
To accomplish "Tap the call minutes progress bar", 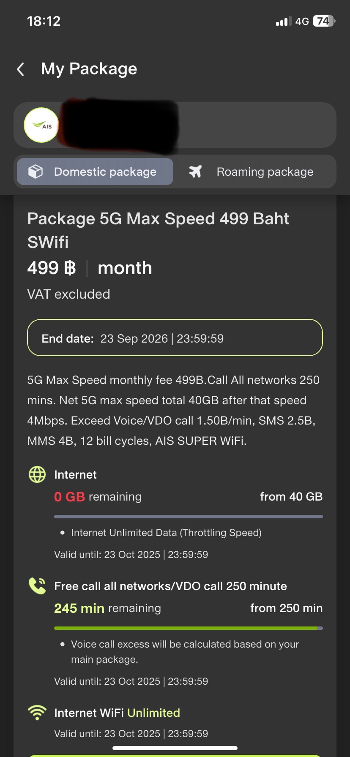I will [188, 628].
